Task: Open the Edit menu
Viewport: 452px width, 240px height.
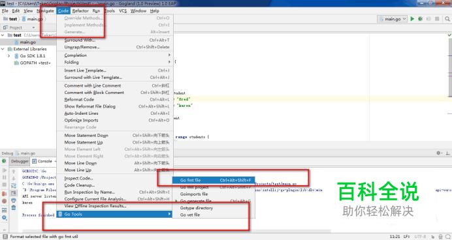Action: (x=16, y=11)
